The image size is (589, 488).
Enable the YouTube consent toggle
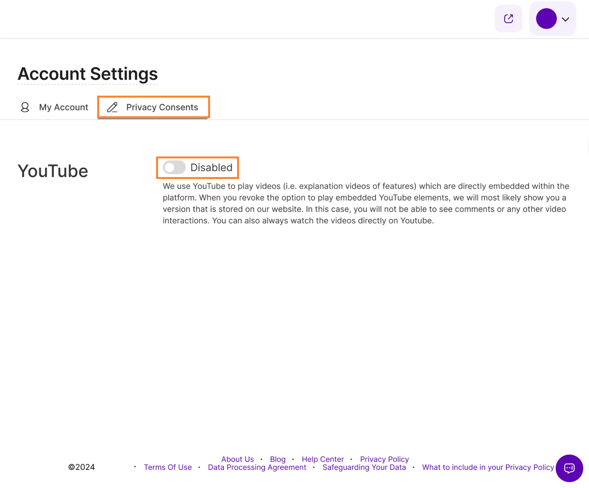pyautogui.click(x=174, y=168)
